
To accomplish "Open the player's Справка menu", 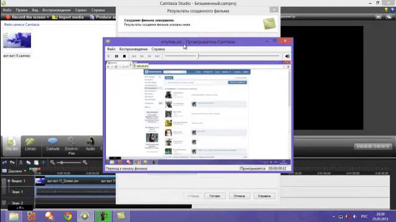I will click(158, 49).
